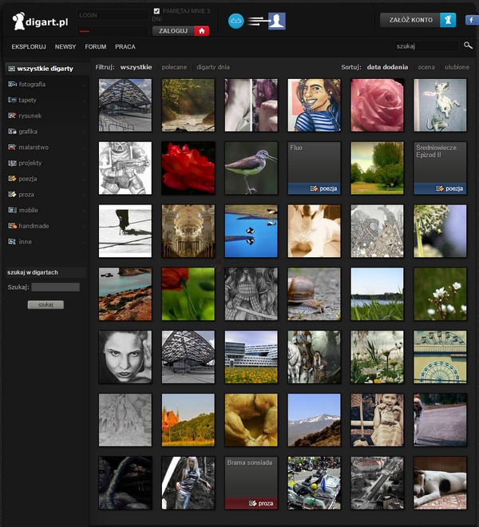Click the cyan icon on ZAŁÓŻ KONTO
This screenshot has width=479, height=527.
coord(448,20)
